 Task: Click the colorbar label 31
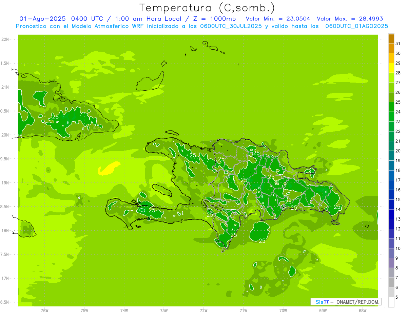point(398,43)
